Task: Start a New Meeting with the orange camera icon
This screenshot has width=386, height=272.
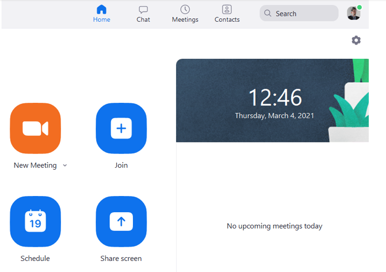Action: 36,128
